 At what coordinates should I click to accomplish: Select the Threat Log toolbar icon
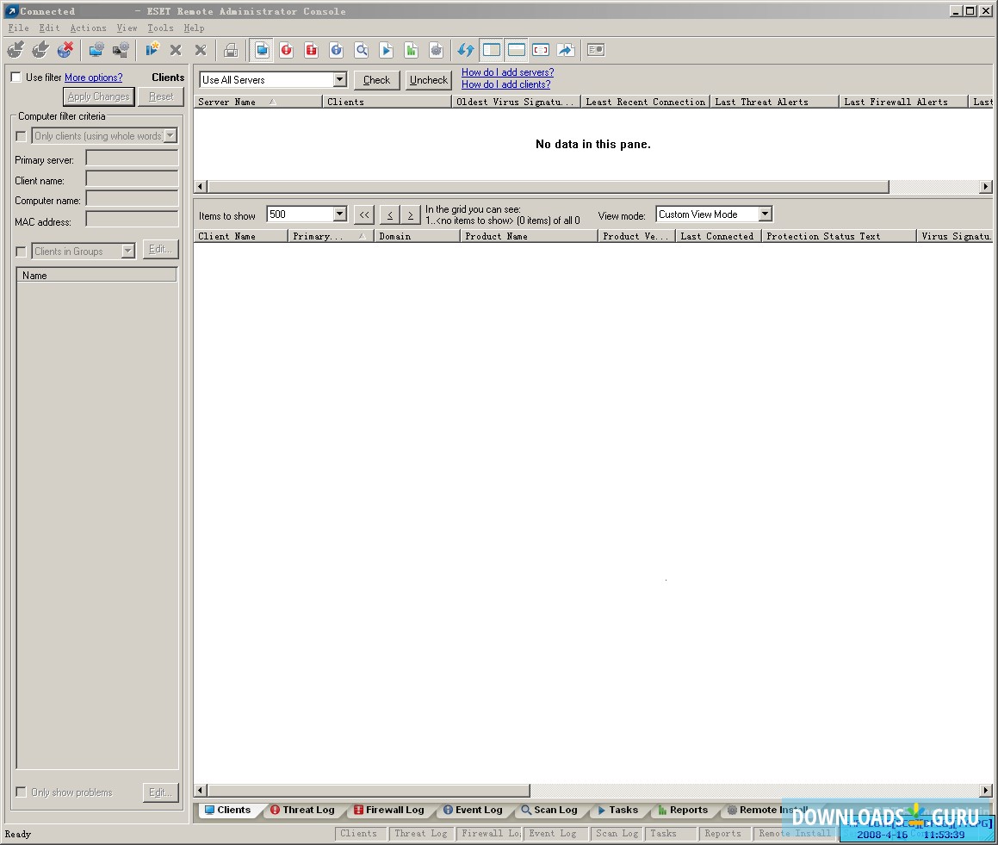287,50
